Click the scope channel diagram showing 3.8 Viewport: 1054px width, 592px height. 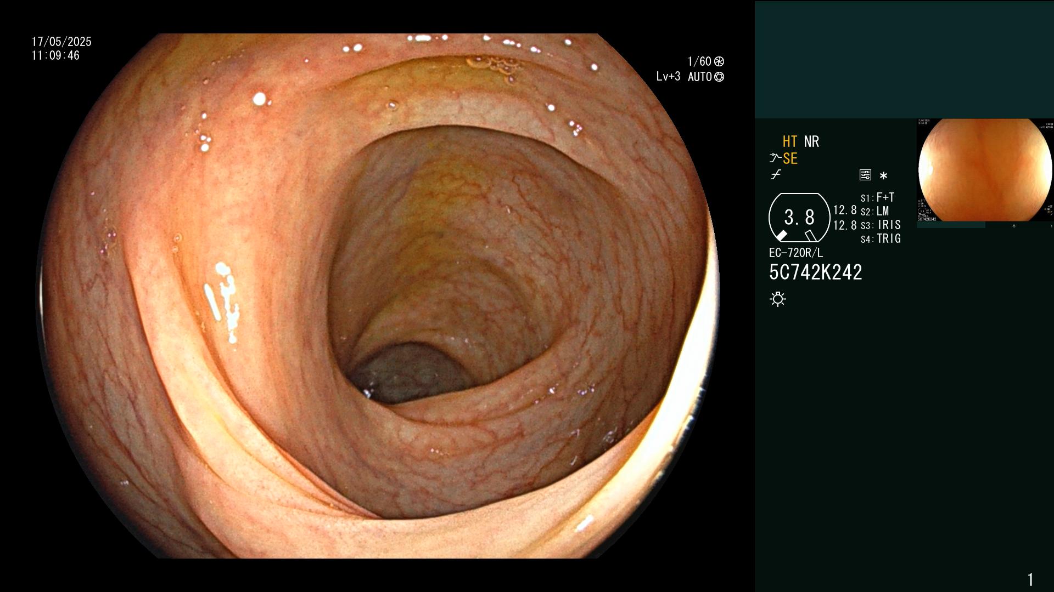coord(799,218)
